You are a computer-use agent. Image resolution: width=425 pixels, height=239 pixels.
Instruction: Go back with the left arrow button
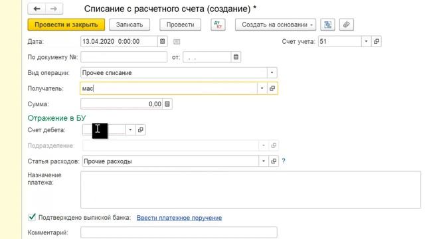pos(37,9)
